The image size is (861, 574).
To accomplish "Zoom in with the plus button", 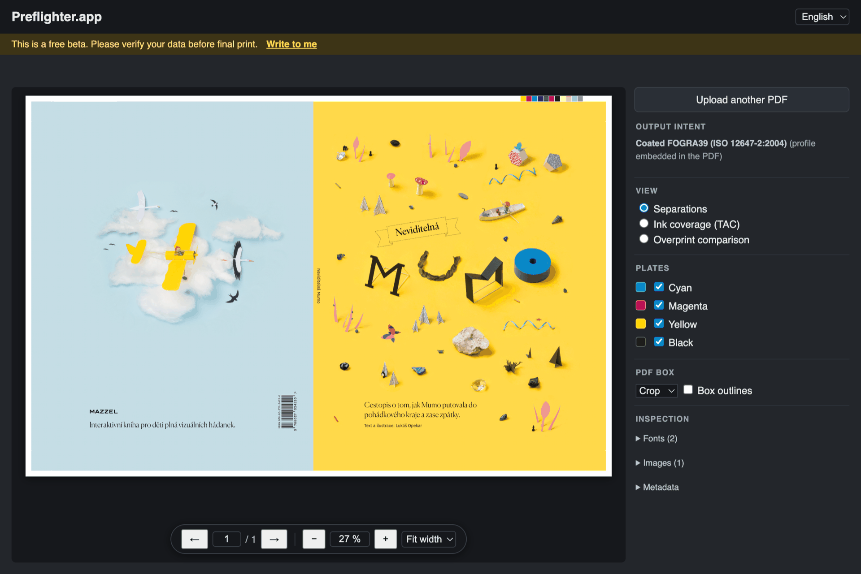I will 386,539.
